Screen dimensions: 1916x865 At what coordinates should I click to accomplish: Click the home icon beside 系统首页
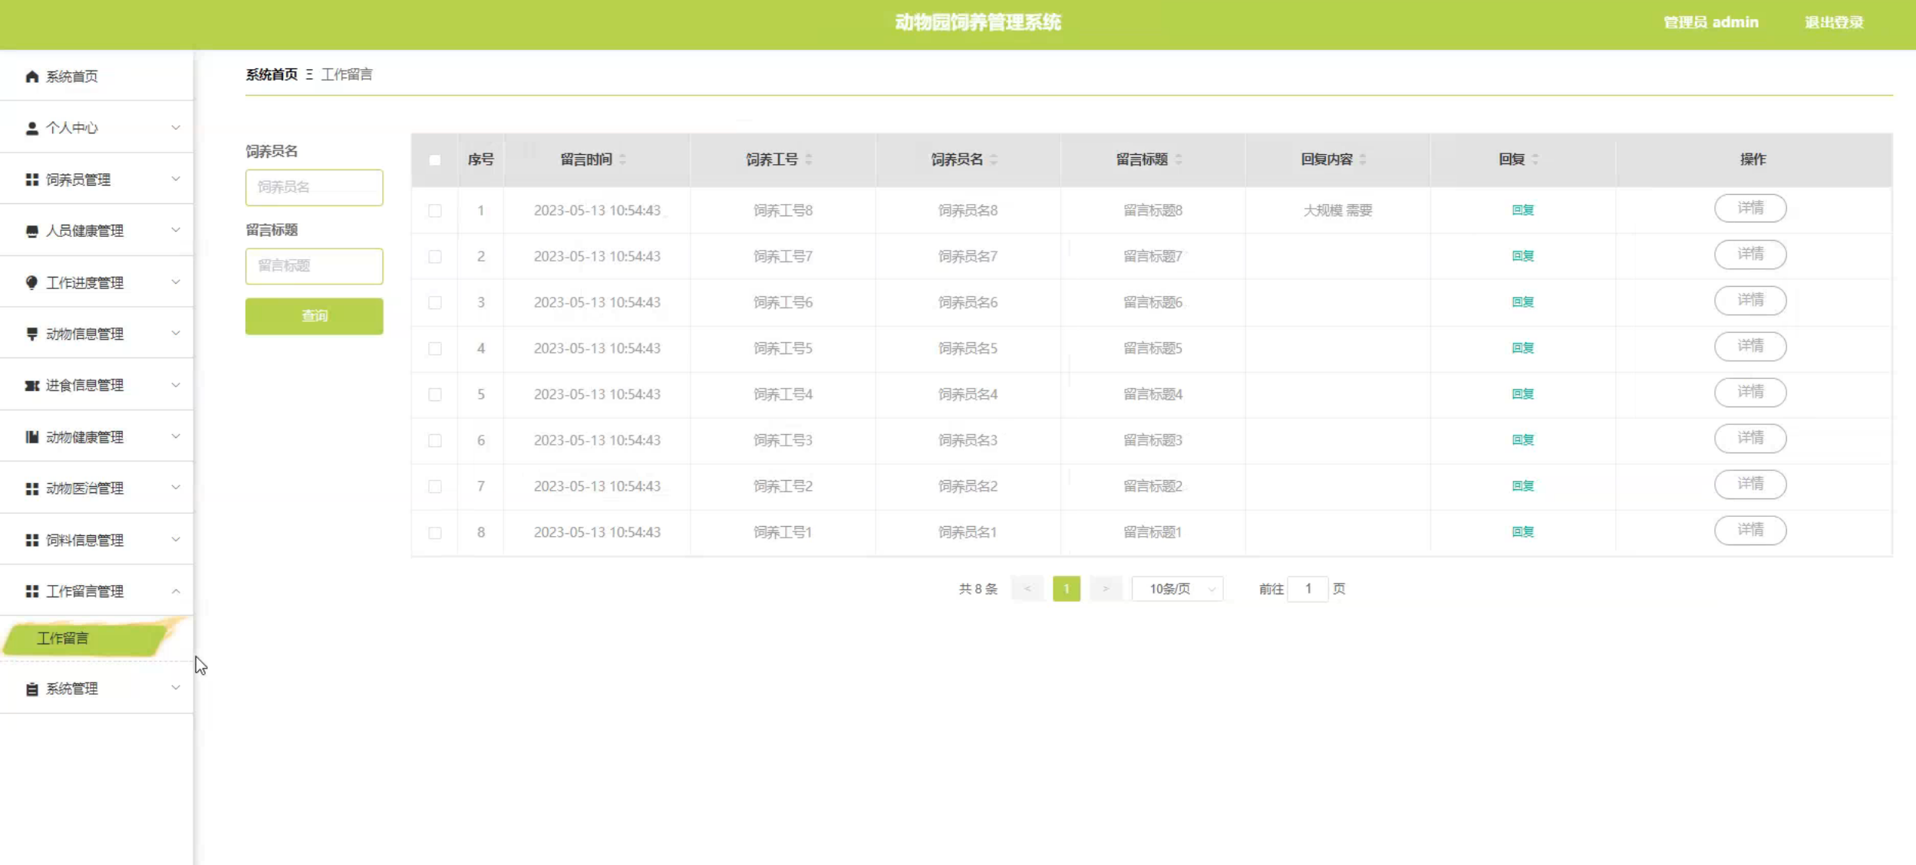click(31, 76)
